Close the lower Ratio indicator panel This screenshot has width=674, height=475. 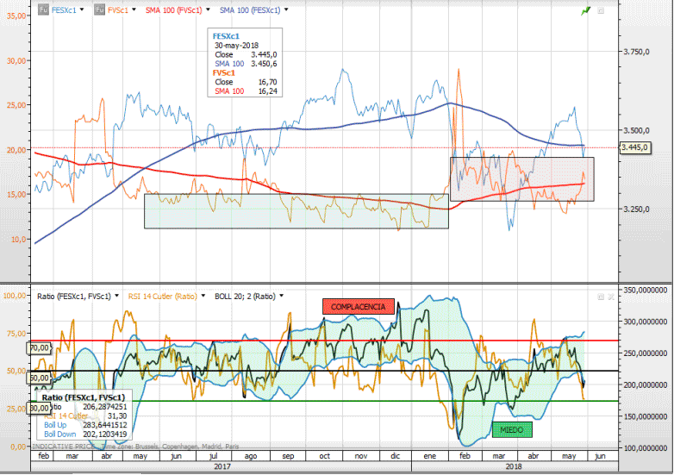(x=611, y=297)
